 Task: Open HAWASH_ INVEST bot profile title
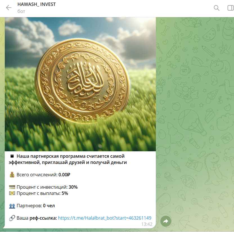tap(37, 4)
